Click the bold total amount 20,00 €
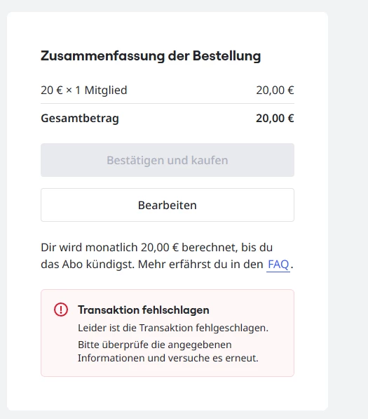Screen dimensions: 368x419 275,119
